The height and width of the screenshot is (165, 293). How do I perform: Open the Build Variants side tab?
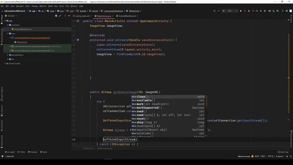pyautogui.click(x=2, y=141)
